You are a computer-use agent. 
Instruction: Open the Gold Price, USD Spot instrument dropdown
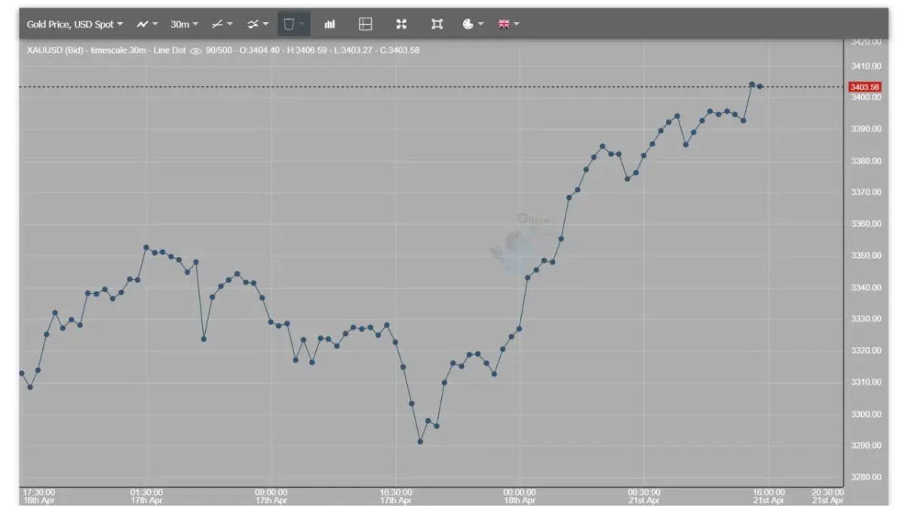[x=74, y=24]
